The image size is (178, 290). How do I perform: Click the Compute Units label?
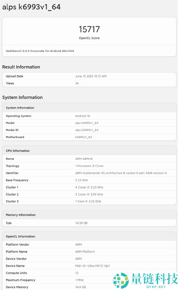pos(16,273)
